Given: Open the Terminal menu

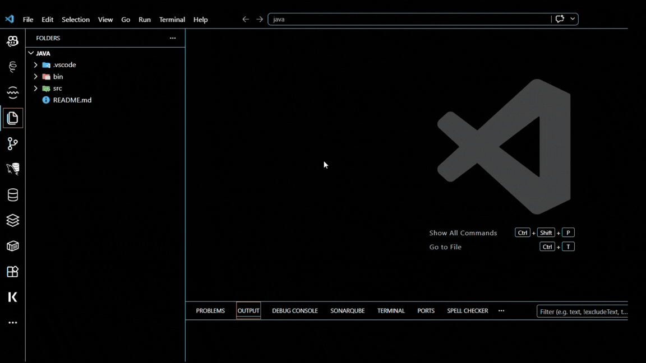Looking at the screenshot, I should [172, 20].
